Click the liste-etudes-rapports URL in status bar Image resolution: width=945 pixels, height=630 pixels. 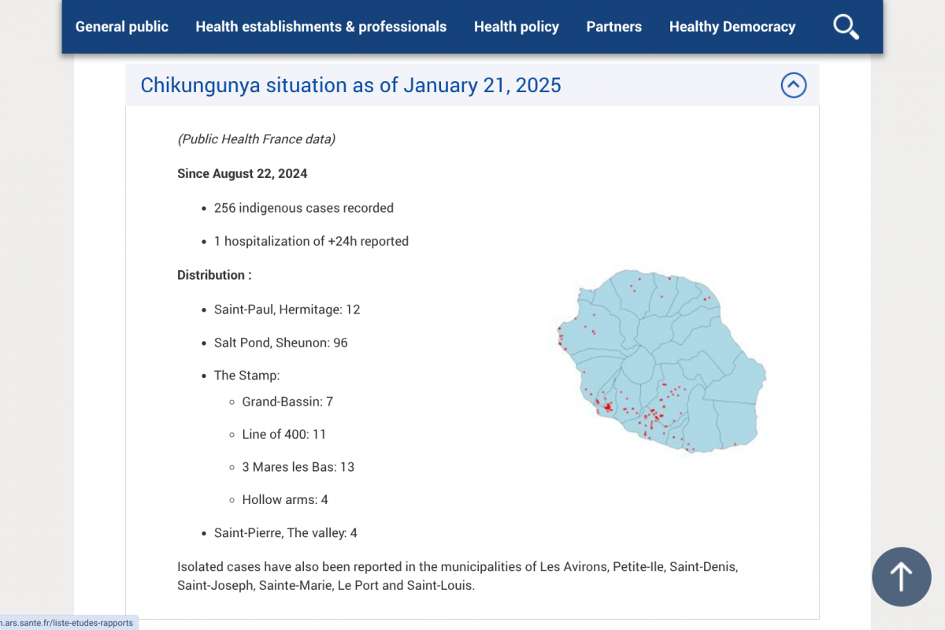(x=68, y=623)
